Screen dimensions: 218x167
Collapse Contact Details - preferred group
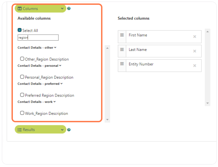click(40, 84)
